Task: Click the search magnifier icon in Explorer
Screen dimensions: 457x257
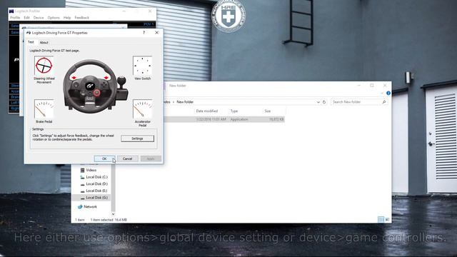Action: pos(384,102)
